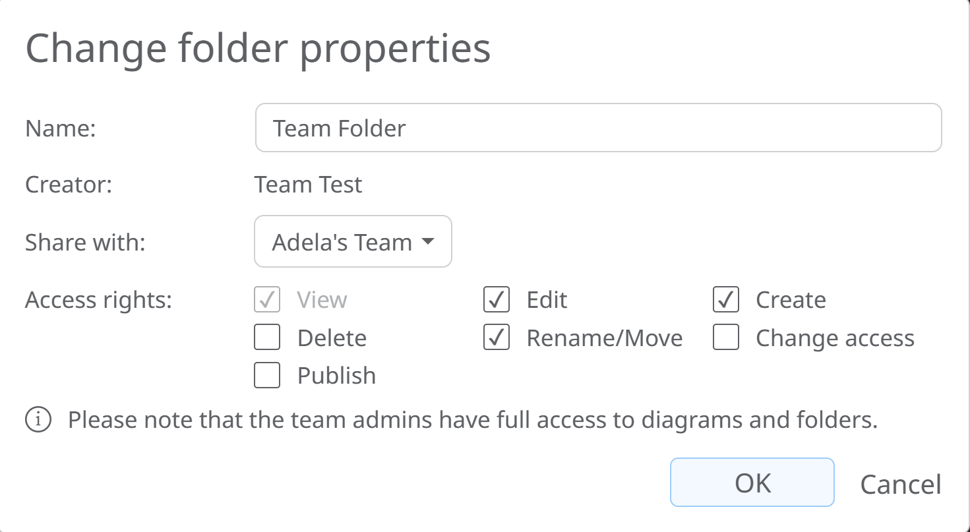Click the creator name 'Team Test'

pos(308,185)
